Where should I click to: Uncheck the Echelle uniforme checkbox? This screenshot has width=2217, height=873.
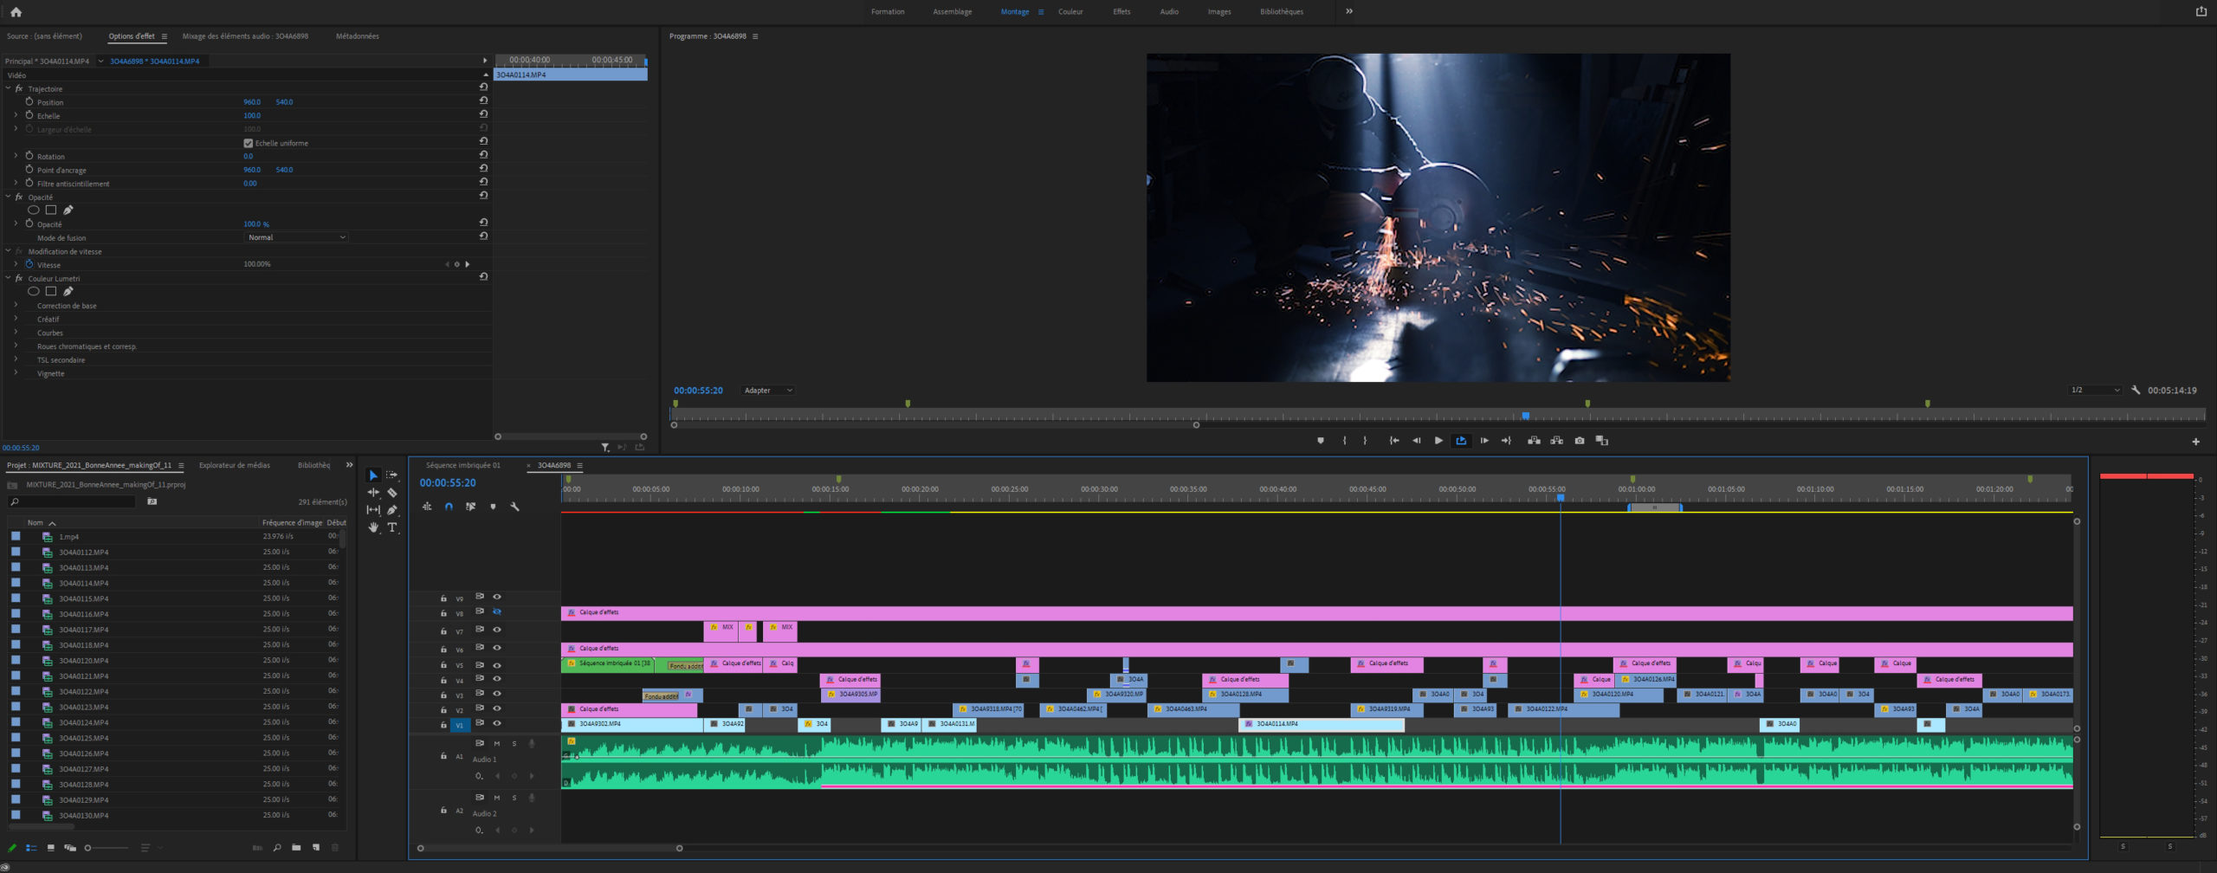point(249,143)
